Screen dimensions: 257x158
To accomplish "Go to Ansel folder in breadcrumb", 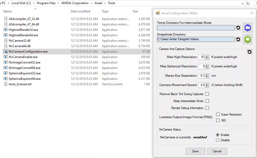I will [98, 3].
